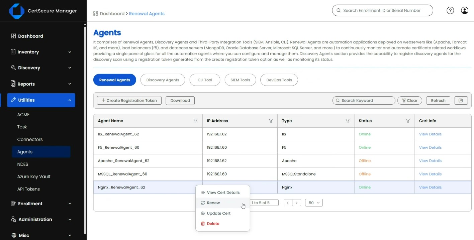This screenshot has height=240, width=474.
Task: Open the user profile icon
Action: tap(464, 10)
